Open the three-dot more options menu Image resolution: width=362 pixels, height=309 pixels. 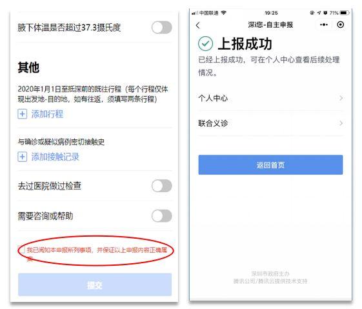pyautogui.click(x=324, y=25)
